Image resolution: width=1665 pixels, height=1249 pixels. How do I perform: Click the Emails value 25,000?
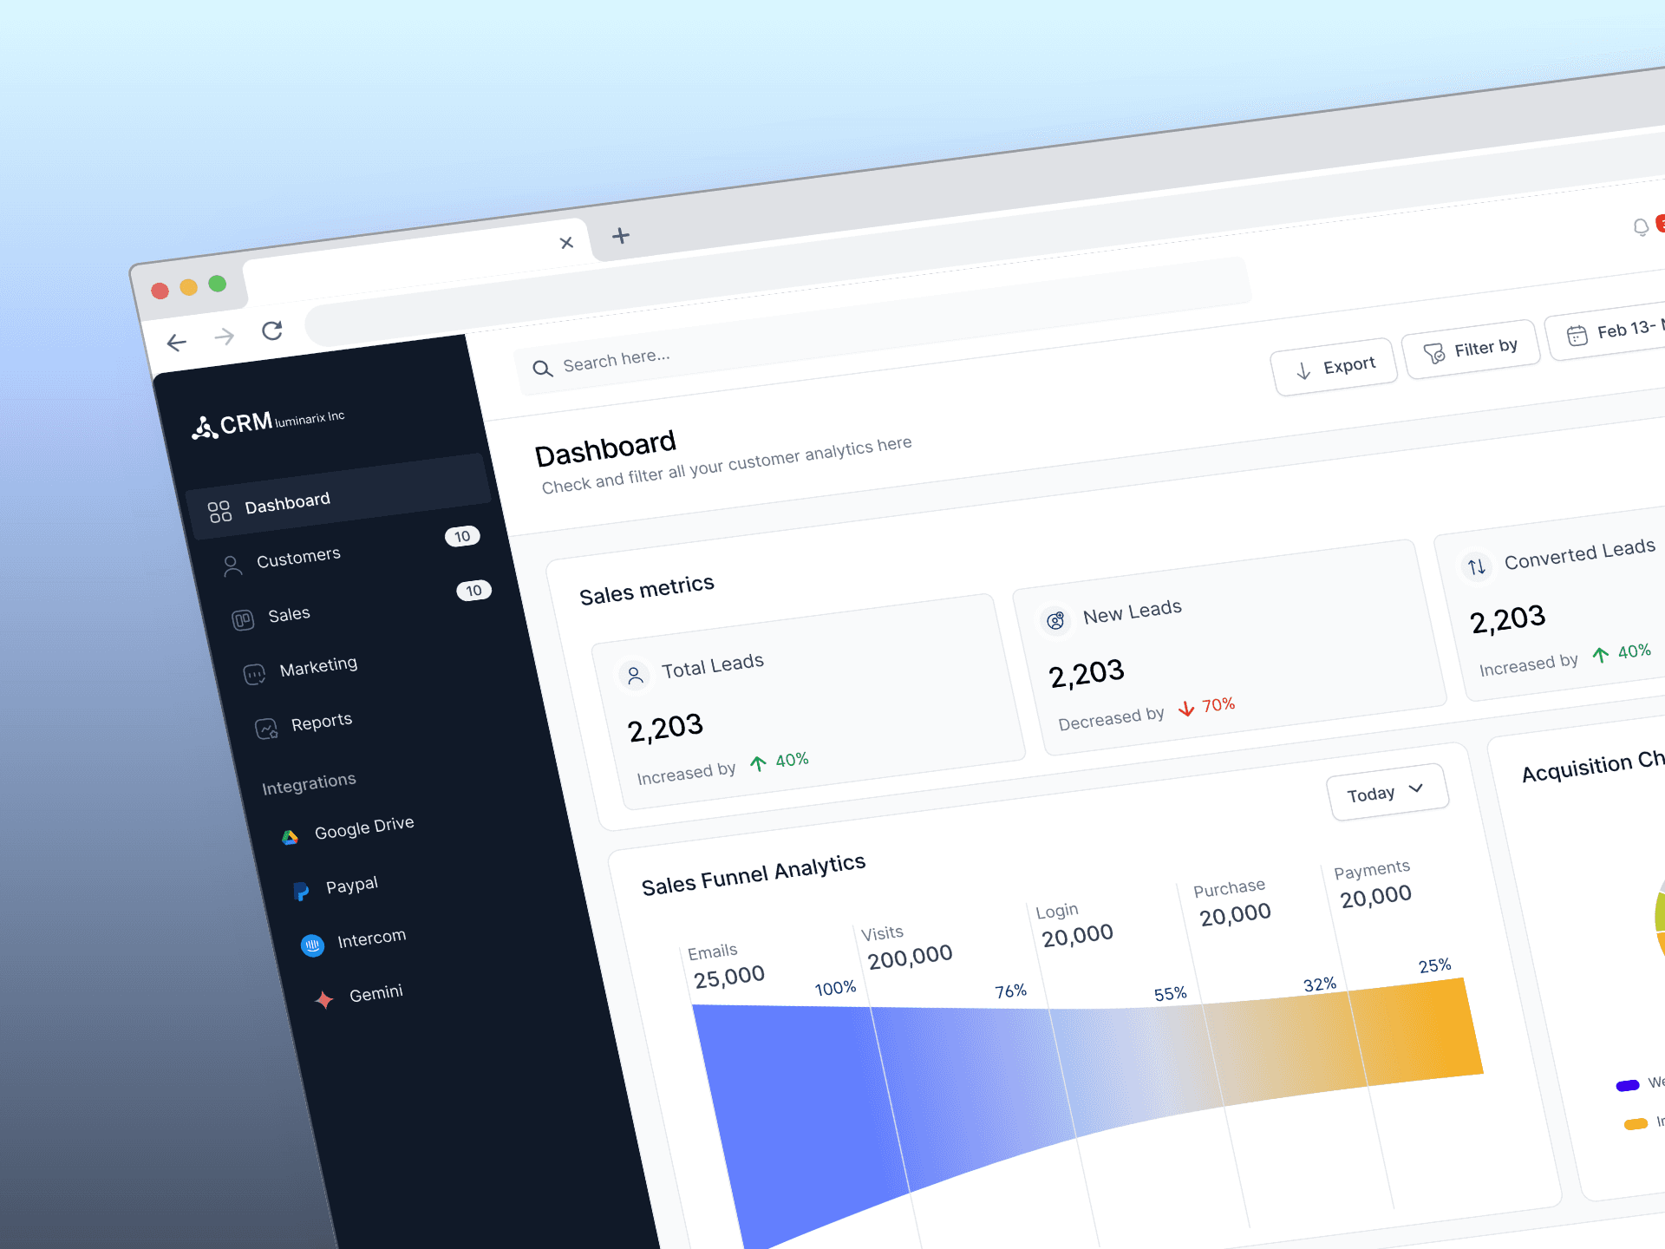point(729,977)
